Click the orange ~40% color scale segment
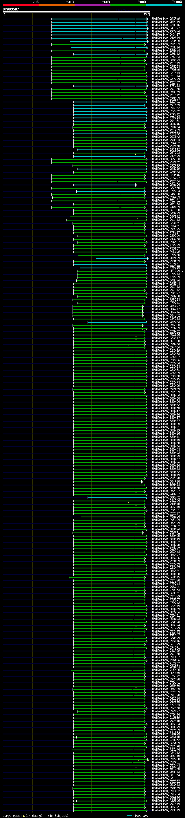Image resolution: width=185 pixels, height=818 pixels. click(57, 5)
